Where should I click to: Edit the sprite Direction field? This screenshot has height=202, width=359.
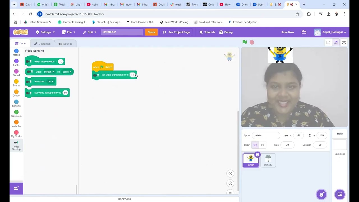click(x=320, y=145)
